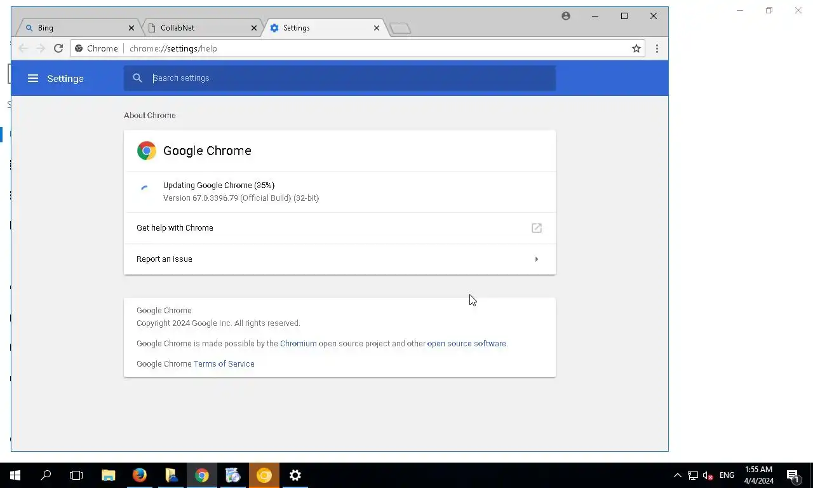The height and width of the screenshot is (488, 813).
Task: Click the Google Chrome logo
Action: (x=147, y=151)
